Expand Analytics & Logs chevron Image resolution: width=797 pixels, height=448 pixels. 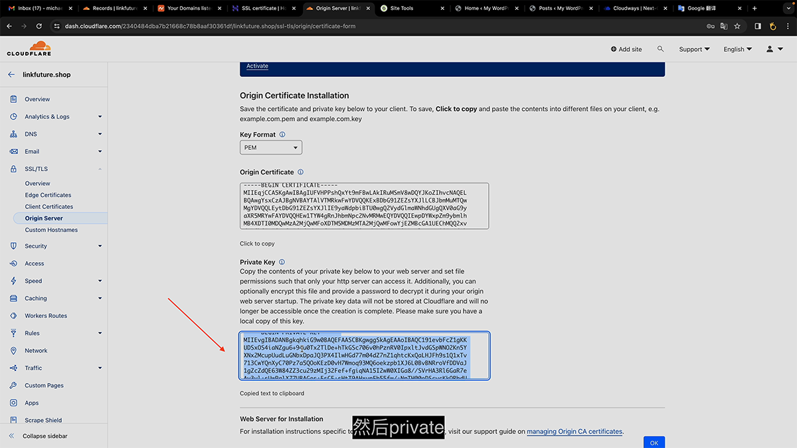point(100,117)
